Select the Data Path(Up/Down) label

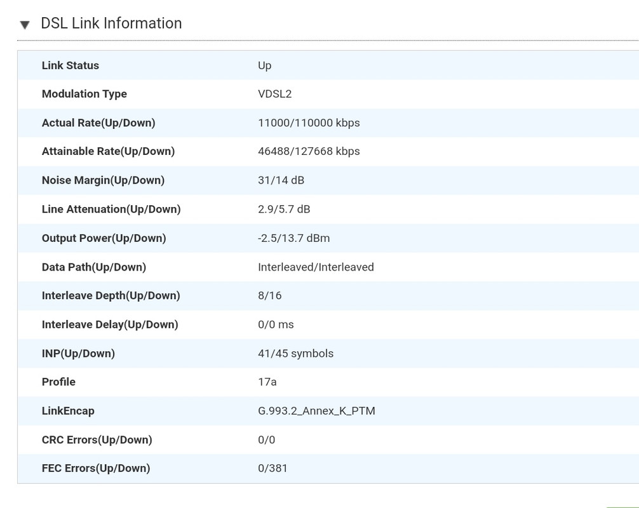94,267
